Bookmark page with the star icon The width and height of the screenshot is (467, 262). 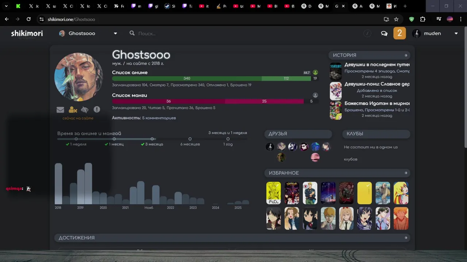point(396,19)
